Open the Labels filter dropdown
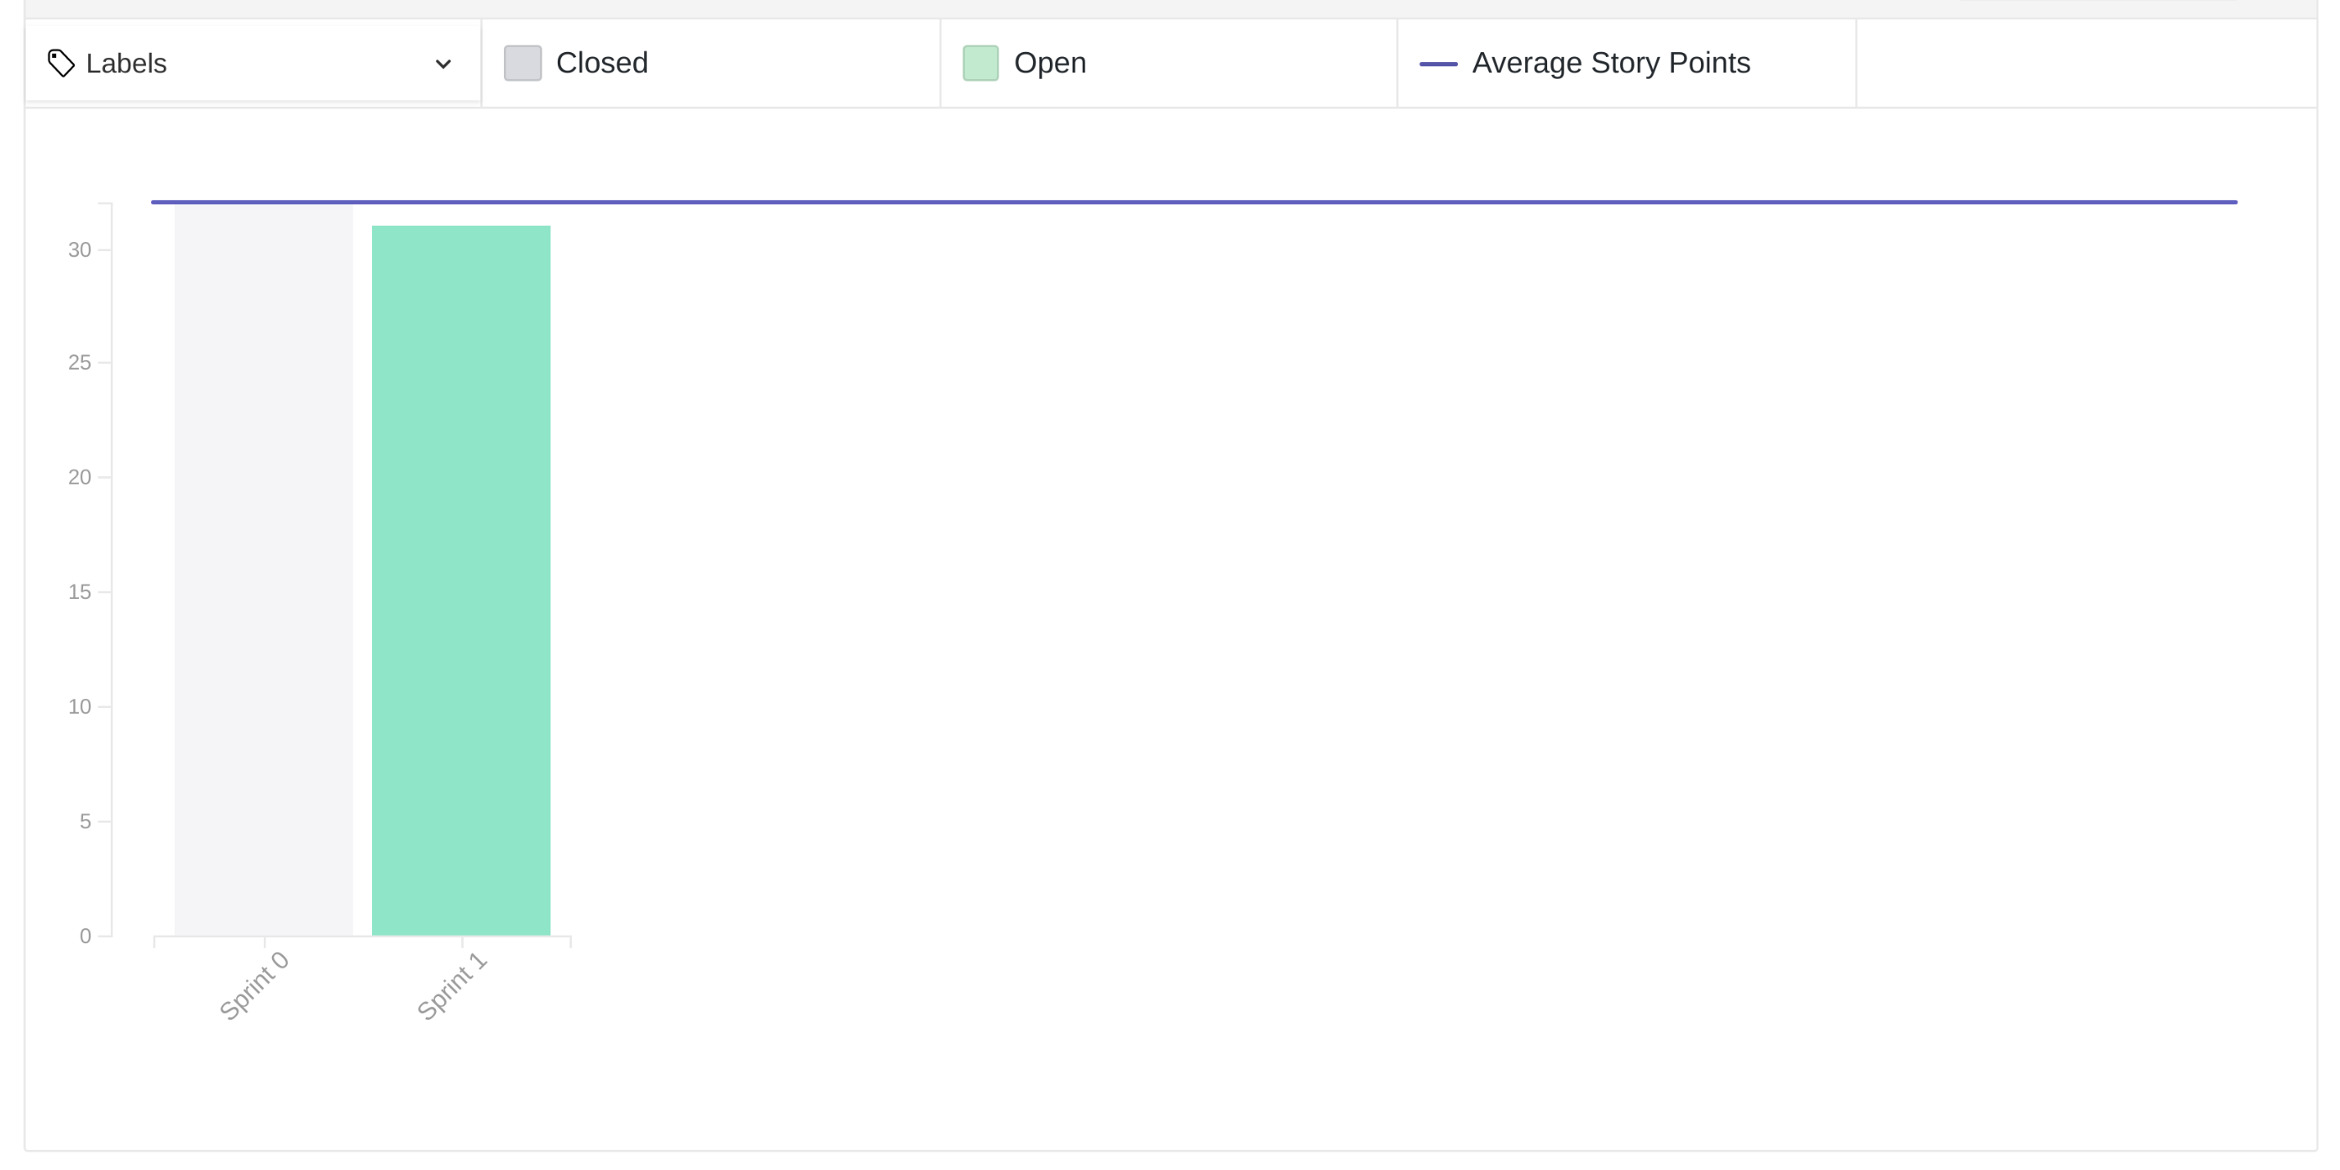This screenshot has width=2340, height=1170. (253, 64)
